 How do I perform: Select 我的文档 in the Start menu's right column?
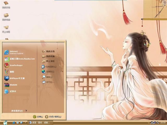48,52
